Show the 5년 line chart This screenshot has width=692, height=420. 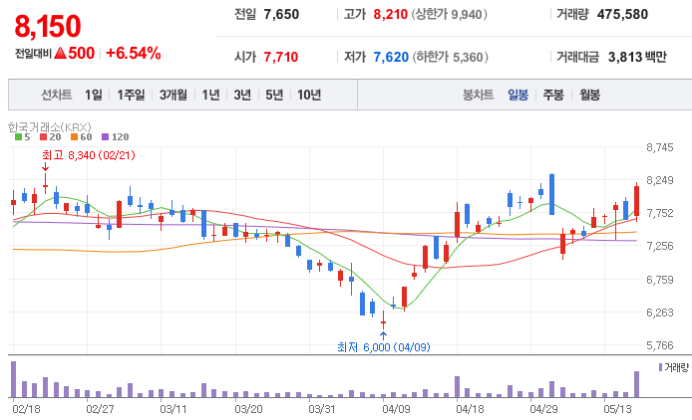pos(274,95)
